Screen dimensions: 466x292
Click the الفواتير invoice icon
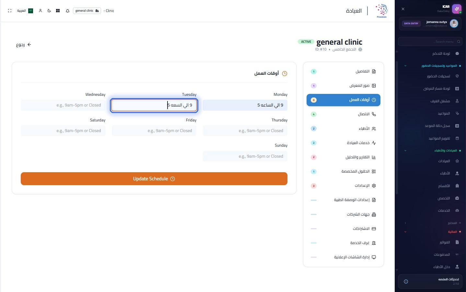point(457,242)
